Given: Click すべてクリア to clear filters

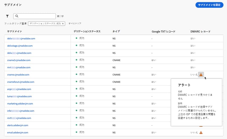Looking at the screenshot, I should click(75, 24).
